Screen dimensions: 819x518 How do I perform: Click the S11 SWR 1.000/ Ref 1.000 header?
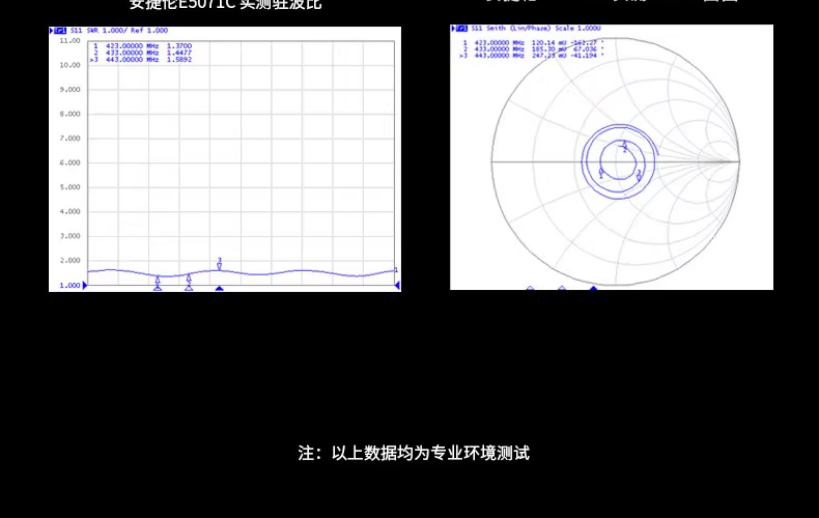119,31
